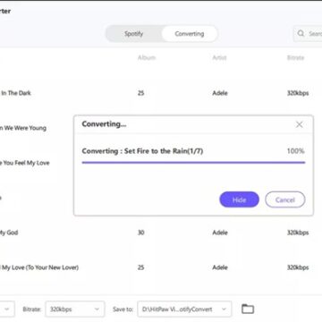Screen dimensions: 322x322
Task: Sort by the Bitrate column header
Action: 295,57
